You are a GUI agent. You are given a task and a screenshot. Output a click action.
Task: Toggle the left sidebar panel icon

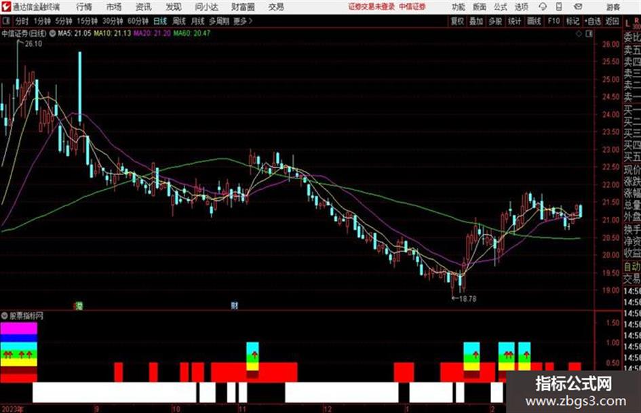pos(5,21)
